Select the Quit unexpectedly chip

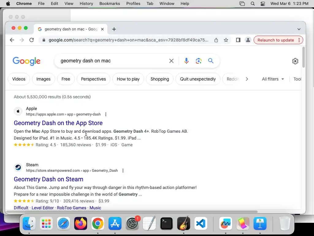click(198, 79)
